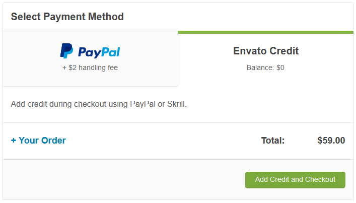Click the Balance: $0 text
The width and height of the screenshot is (356, 203).
(265, 67)
